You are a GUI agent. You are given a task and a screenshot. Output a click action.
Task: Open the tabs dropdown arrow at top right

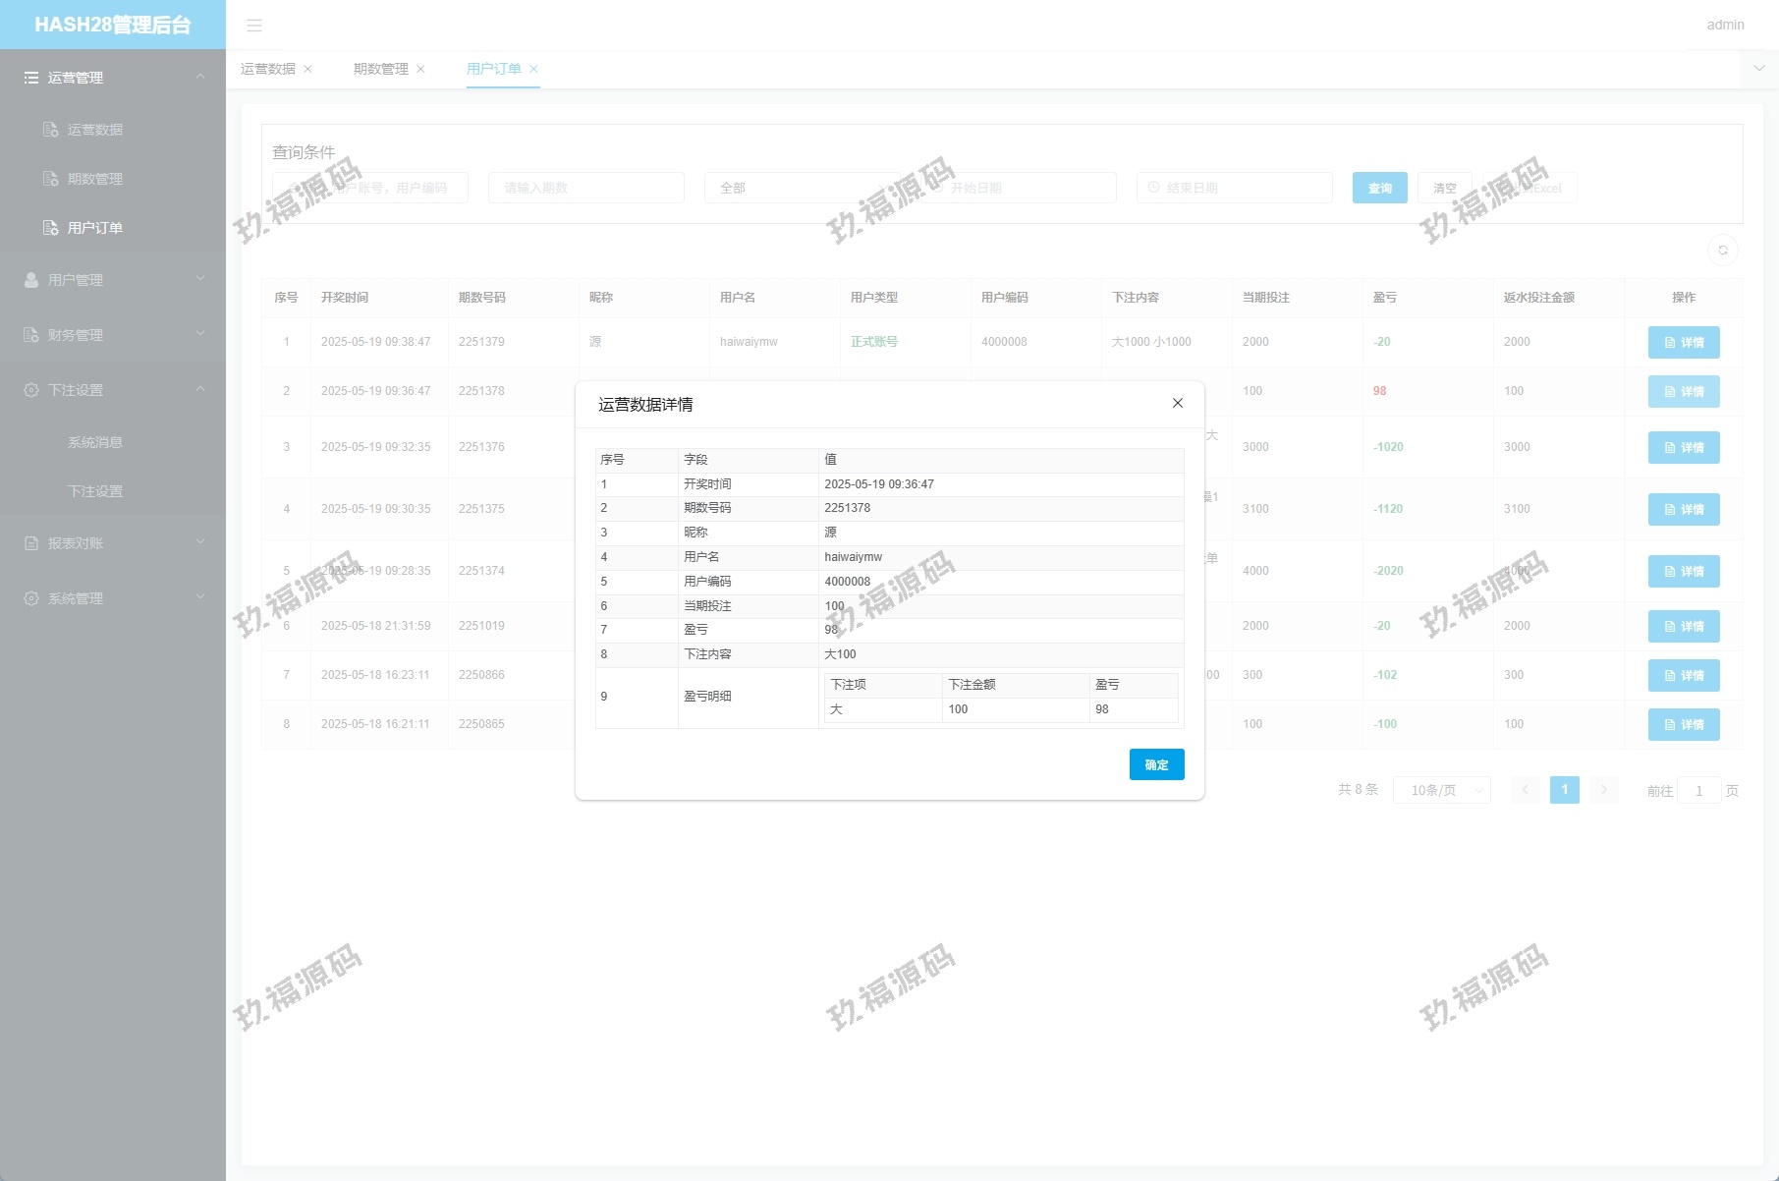coord(1758,69)
